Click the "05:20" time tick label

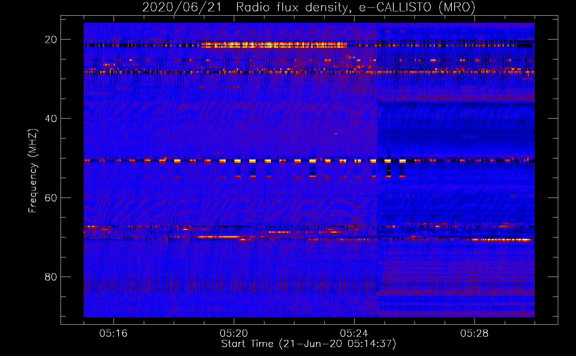coord(234,334)
